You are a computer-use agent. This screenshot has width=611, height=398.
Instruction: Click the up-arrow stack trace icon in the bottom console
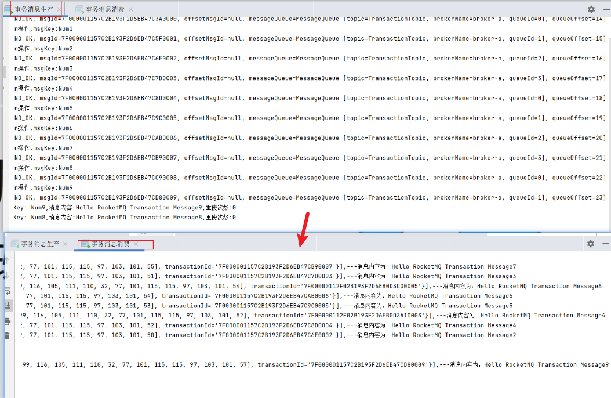pos(6,260)
